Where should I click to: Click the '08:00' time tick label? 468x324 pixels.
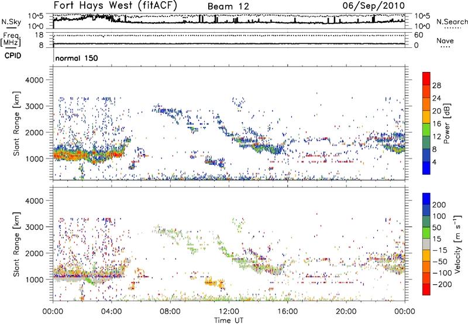(x=170, y=312)
